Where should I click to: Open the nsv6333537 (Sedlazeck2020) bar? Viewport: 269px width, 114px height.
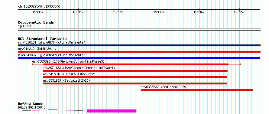click(197, 90)
